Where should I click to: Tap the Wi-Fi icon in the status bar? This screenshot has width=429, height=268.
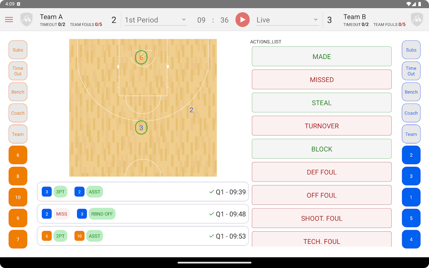[409, 4]
